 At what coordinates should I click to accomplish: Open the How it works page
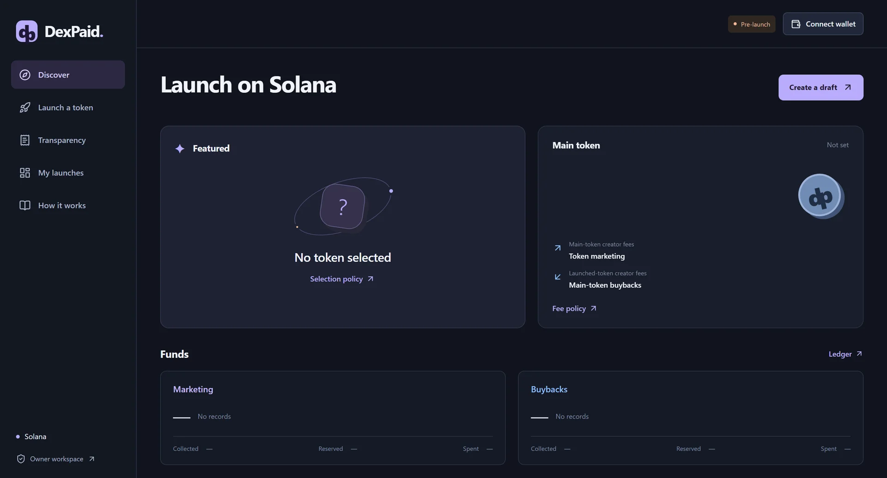click(x=68, y=206)
